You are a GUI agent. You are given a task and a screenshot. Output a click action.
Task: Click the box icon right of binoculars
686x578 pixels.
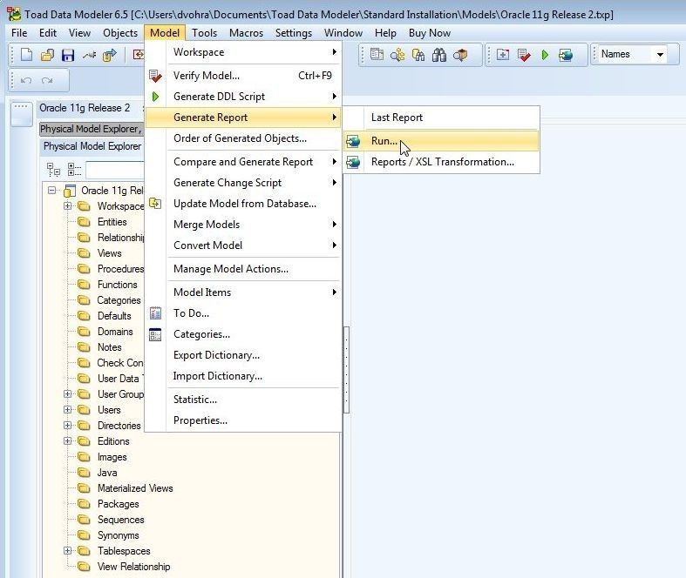pos(460,55)
